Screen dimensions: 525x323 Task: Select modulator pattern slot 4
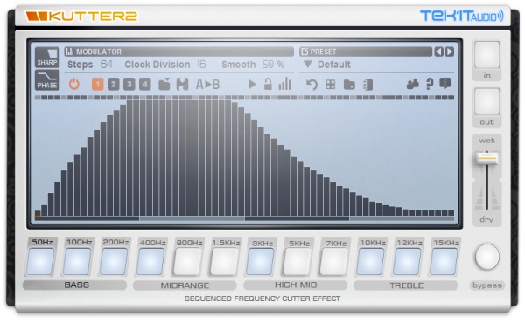pos(145,84)
